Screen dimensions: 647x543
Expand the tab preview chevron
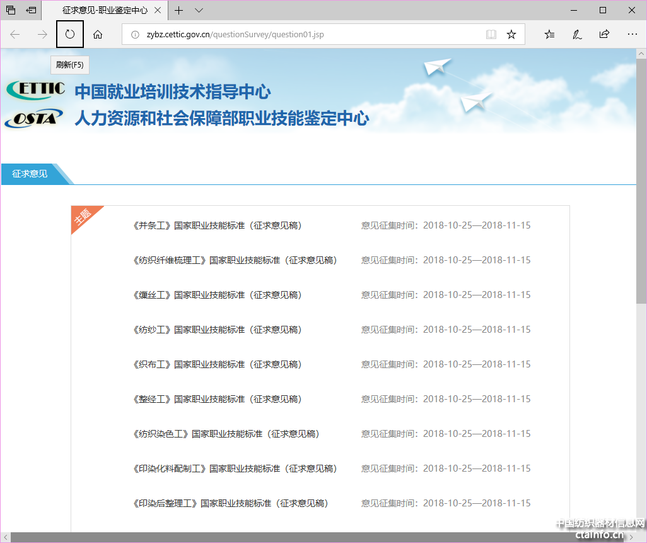(x=199, y=11)
